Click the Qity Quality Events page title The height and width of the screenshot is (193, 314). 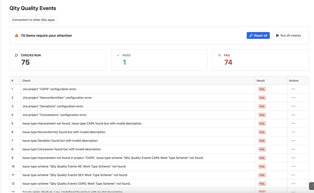click(32, 8)
